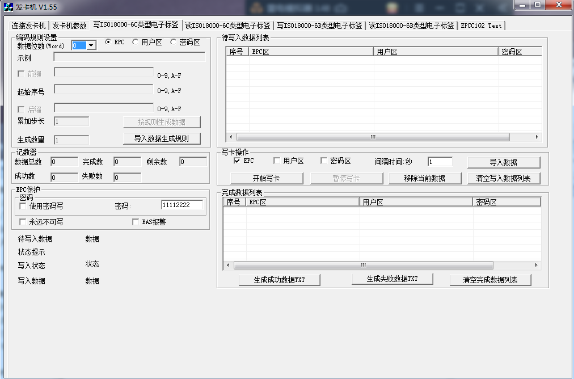
Task: Click 密码区 column header in 完成数据列表
Action: [507, 202]
